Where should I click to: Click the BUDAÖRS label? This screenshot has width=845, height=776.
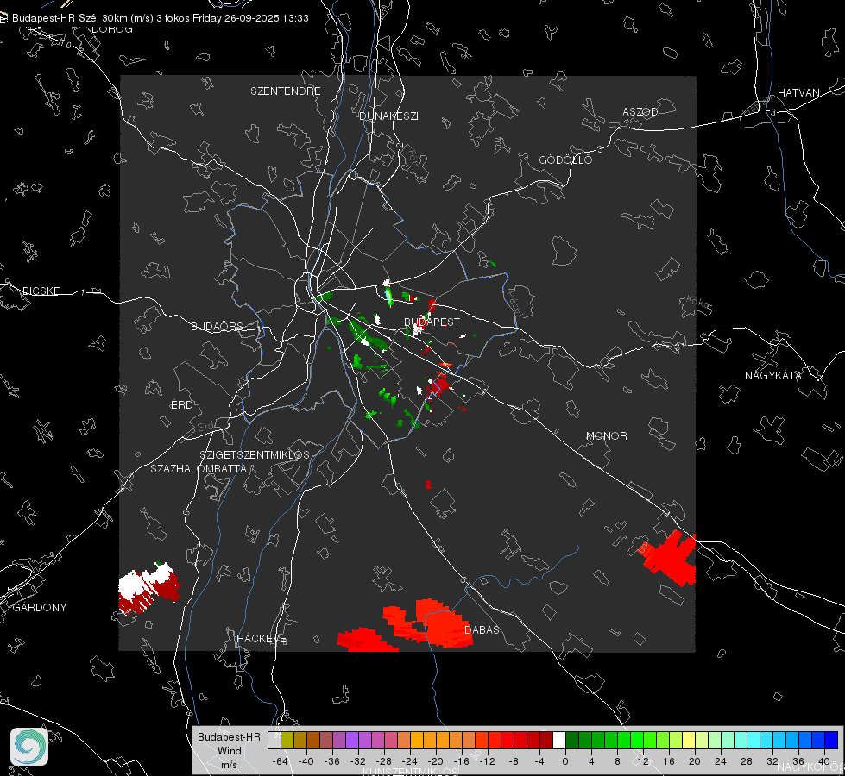[218, 327]
